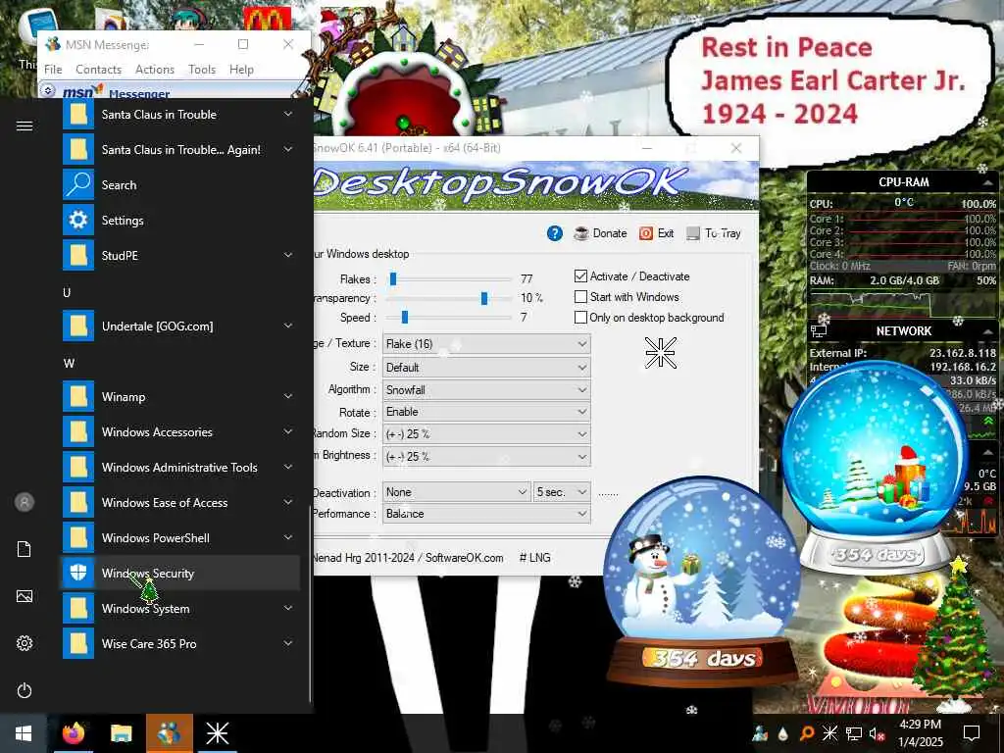The width and height of the screenshot is (1004, 753).
Task: Open the Random Size dropdown
Action: pyautogui.click(x=486, y=434)
